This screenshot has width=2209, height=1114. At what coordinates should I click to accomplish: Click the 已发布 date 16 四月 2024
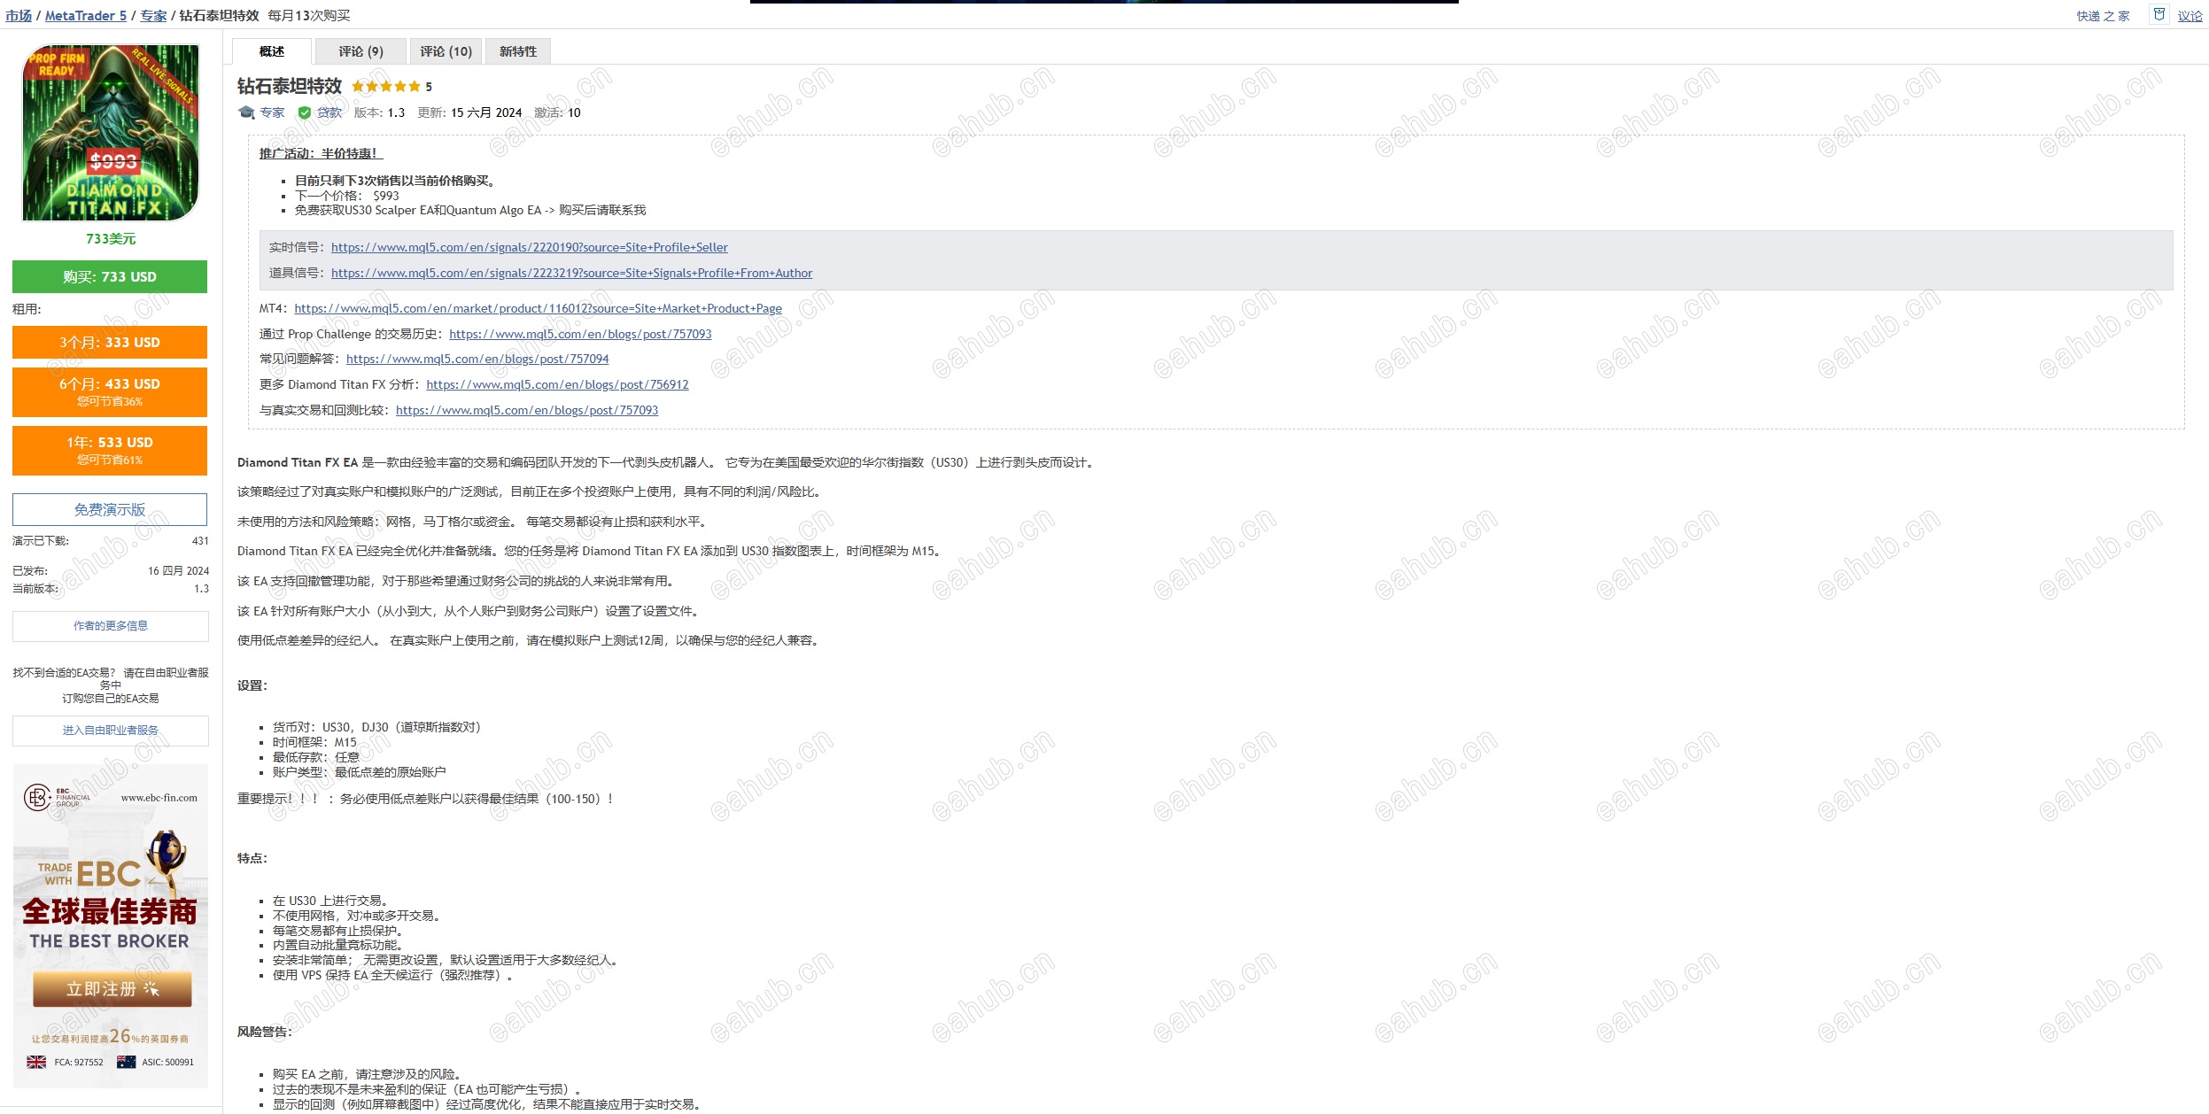(x=178, y=571)
